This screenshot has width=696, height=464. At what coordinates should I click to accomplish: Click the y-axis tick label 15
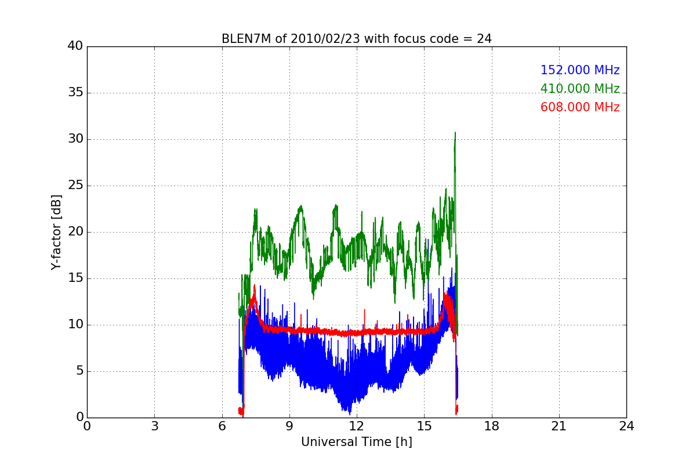point(75,278)
